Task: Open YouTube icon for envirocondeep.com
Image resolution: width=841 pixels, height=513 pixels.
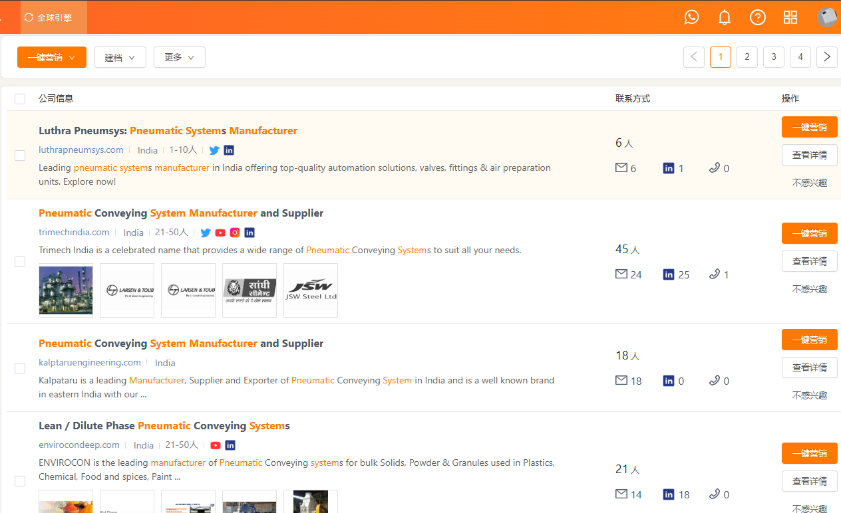Action: coord(216,445)
